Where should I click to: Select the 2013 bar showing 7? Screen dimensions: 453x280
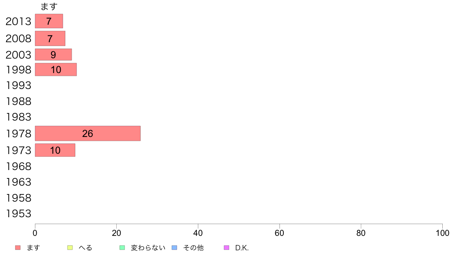pyautogui.click(x=49, y=21)
